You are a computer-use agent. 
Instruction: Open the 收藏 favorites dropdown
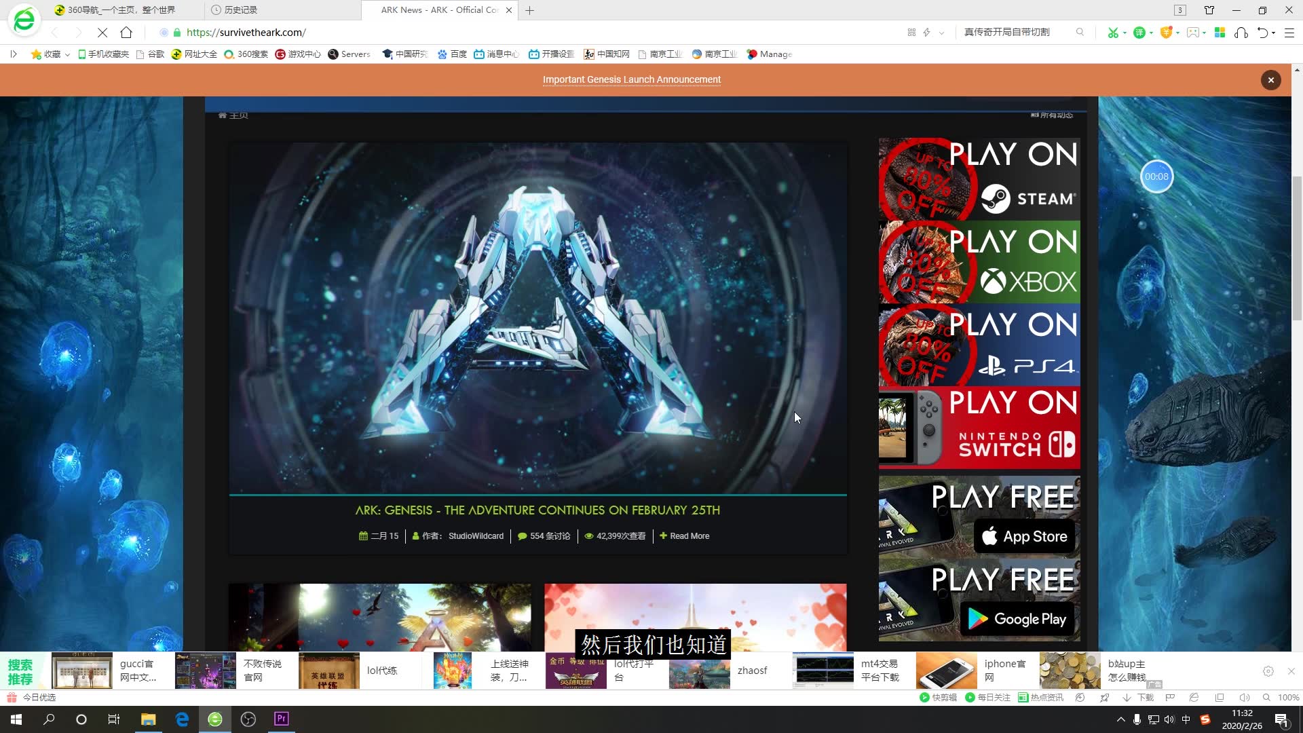point(51,54)
